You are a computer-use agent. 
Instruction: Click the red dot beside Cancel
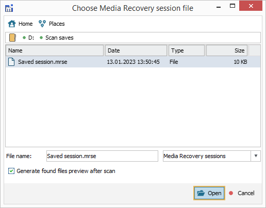pos(231,193)
